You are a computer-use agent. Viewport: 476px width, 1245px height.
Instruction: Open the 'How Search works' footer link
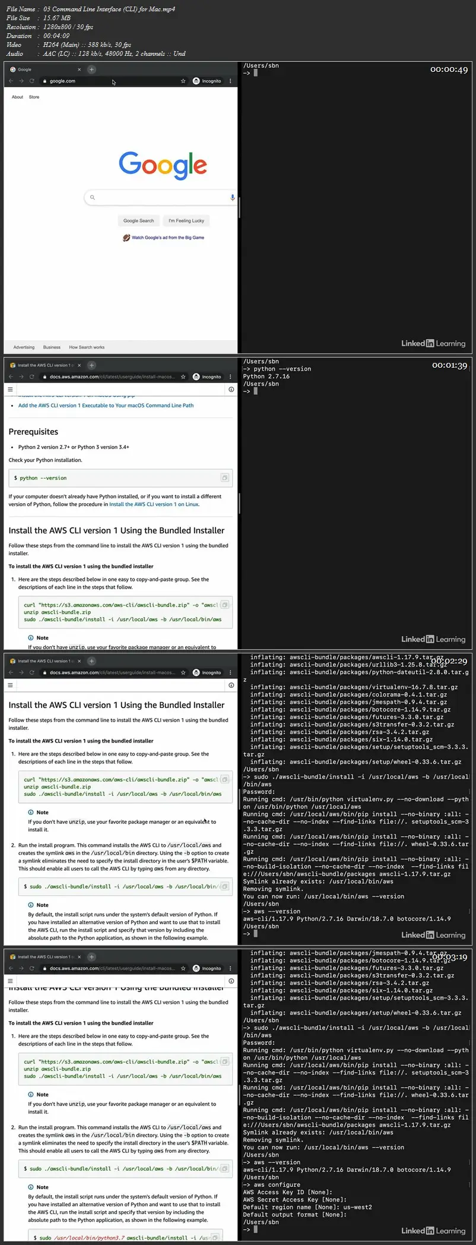pos(87,347)
